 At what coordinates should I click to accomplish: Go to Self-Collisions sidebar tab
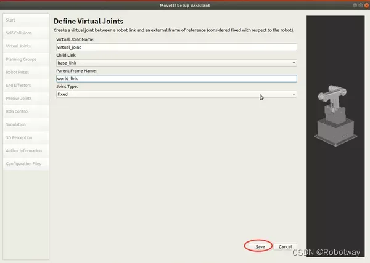tap(26, 33)
